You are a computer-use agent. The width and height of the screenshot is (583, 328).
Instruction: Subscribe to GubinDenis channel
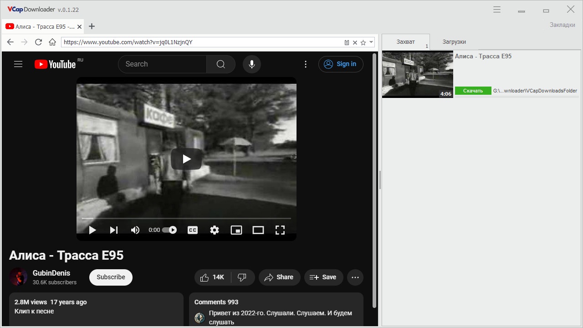pyautogui.click(x=111, y=277)
